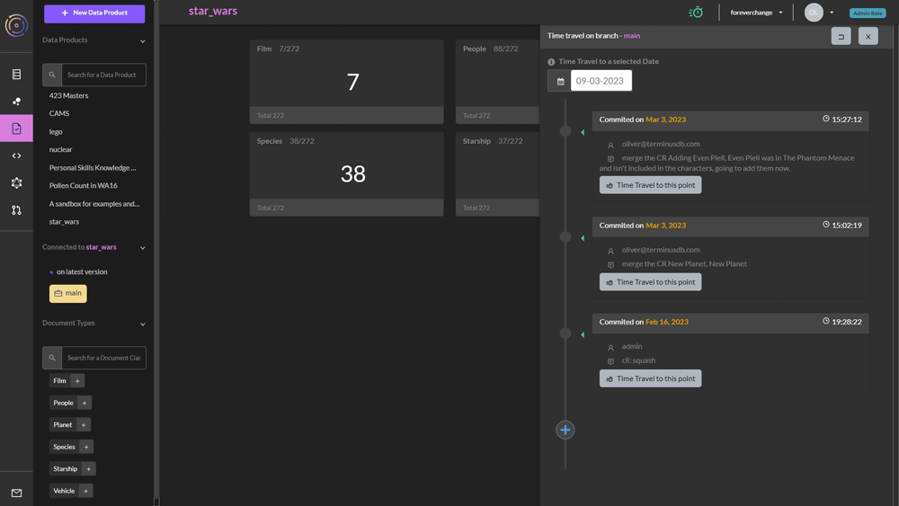Click the info icon beside Time Travel heading

coord(551,62)
